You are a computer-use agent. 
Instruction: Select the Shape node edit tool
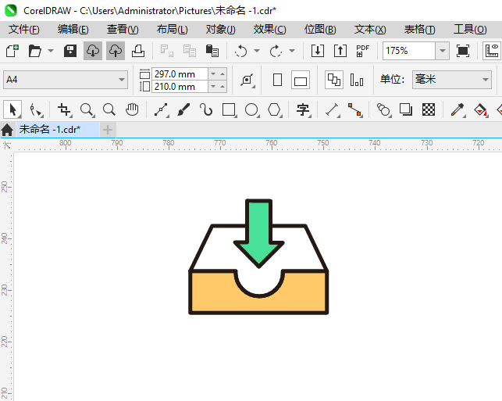(x=36, y=109)
